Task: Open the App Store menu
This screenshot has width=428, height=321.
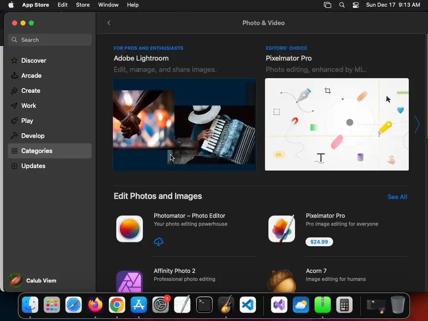Action: 36,5
